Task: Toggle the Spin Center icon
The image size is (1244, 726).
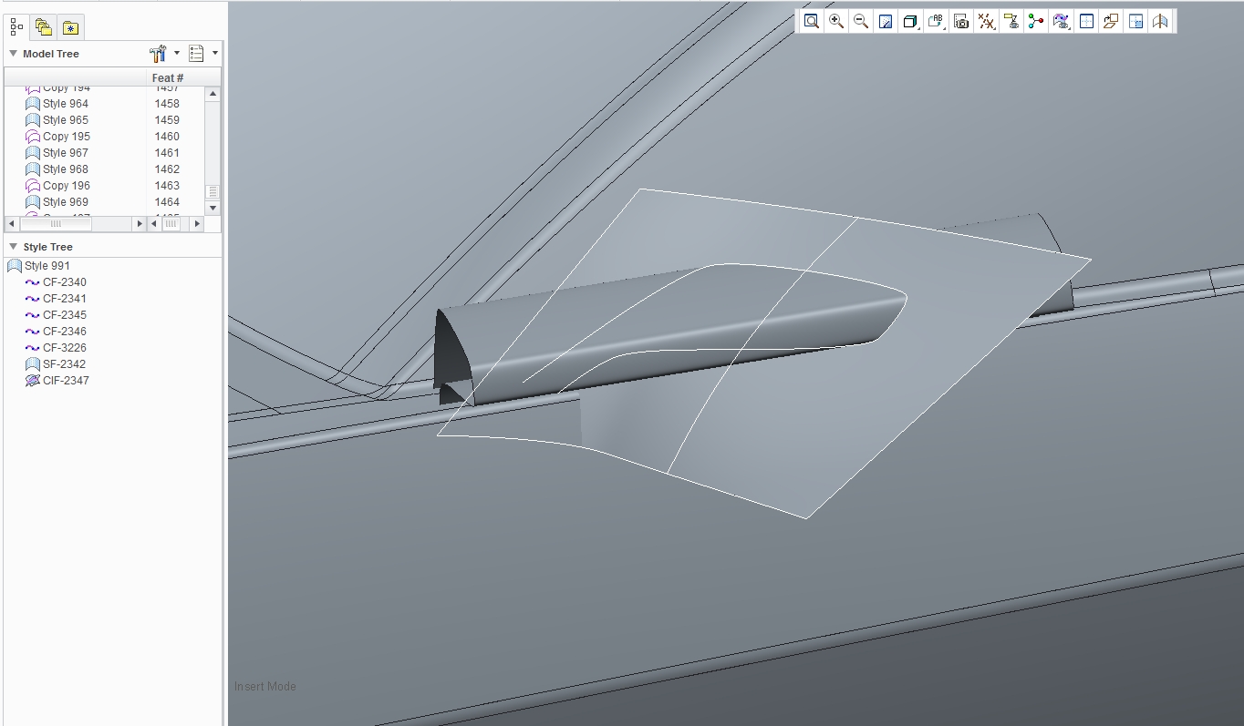Action: tap(1036, 21)
